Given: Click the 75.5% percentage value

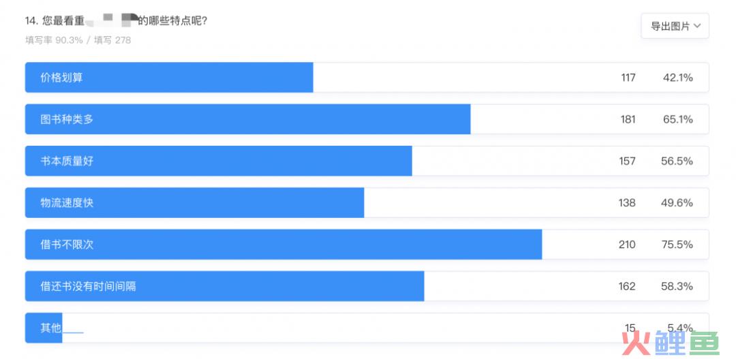Looking at the screenshot, I should 678,245.
